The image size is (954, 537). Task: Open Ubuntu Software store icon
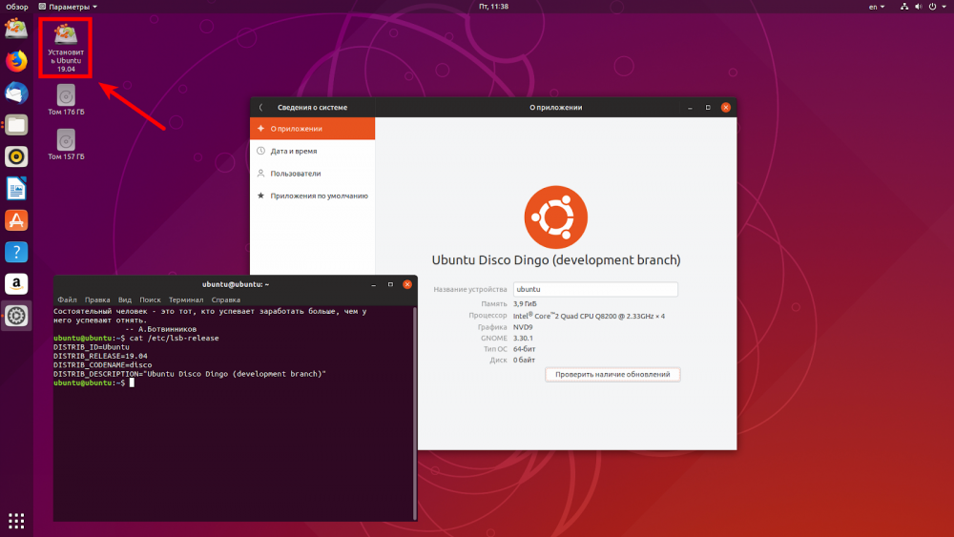click(16, 220)
